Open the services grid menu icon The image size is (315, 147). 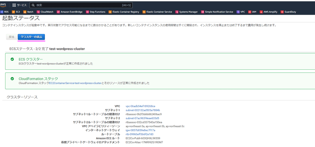14,5
